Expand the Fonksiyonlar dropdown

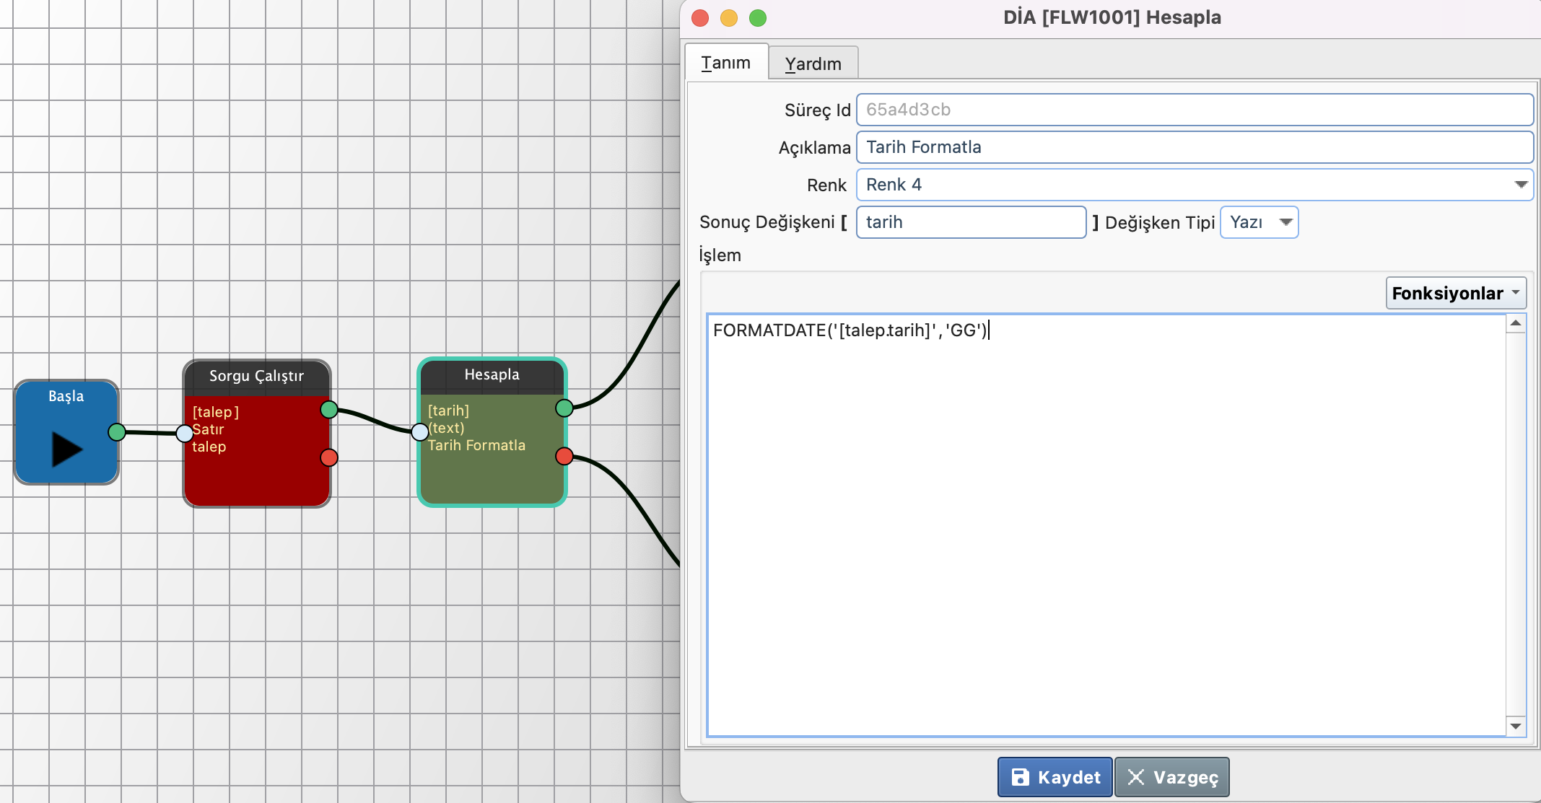pos(1456,293)
